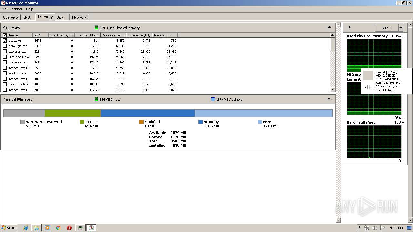This screenshot has width=413, height=232.
Task: Show hidden system tray icons
Action: (360, 228)
